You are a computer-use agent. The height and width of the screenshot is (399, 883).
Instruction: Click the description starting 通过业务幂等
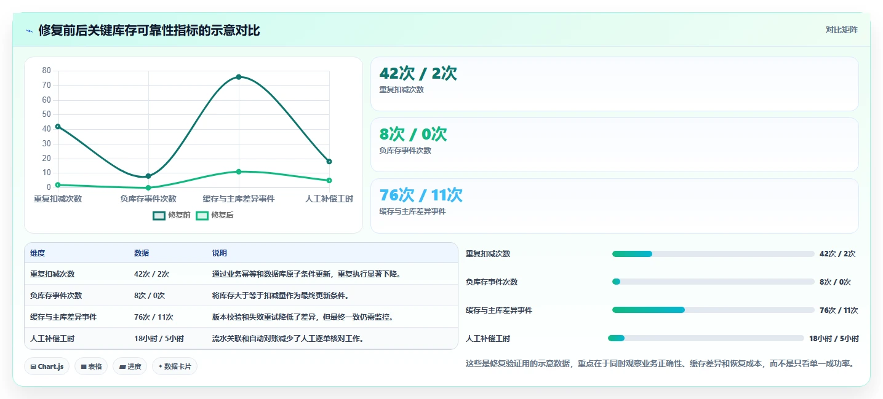tap(307, 274)
